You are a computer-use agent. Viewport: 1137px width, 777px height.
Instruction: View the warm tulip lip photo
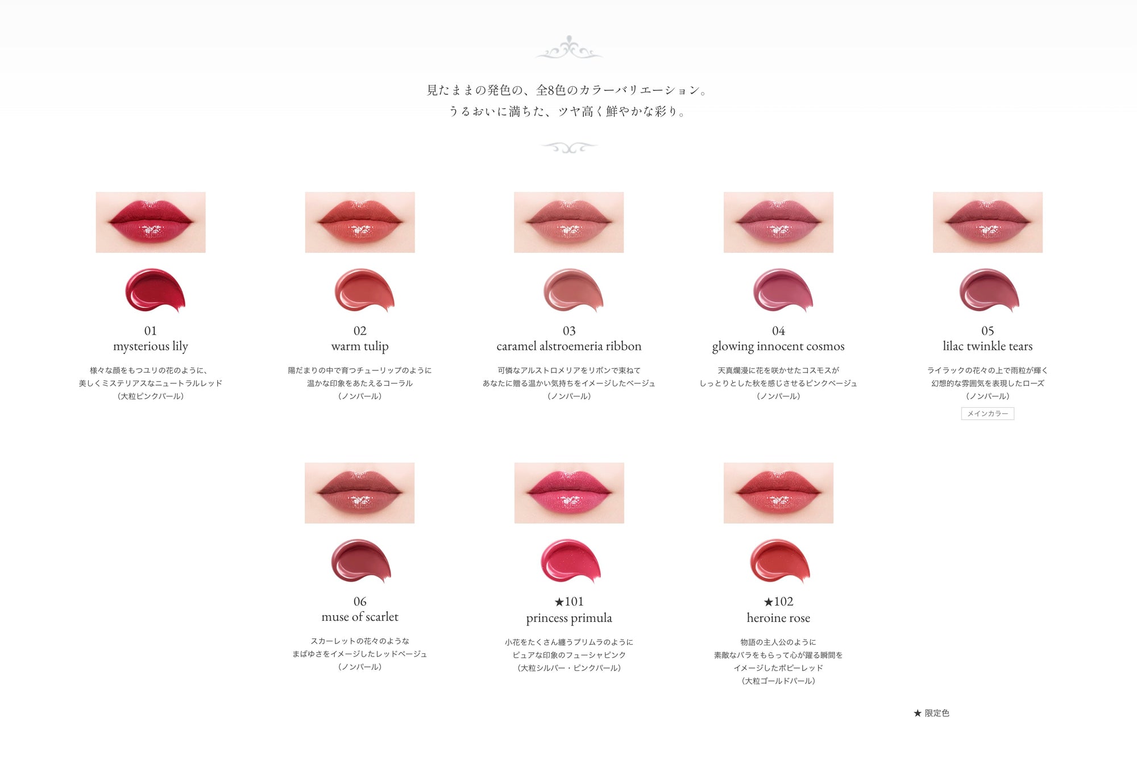[360, 222]
